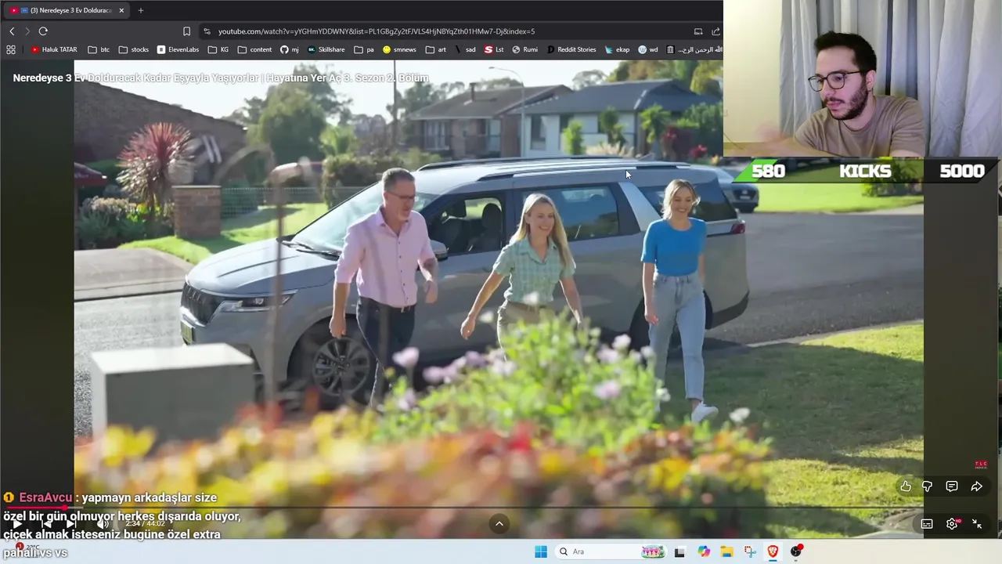The width and height of the screenshot is (1002, 564).
Task: Open OBS Studio from taskbar
Action: point(796,551)
